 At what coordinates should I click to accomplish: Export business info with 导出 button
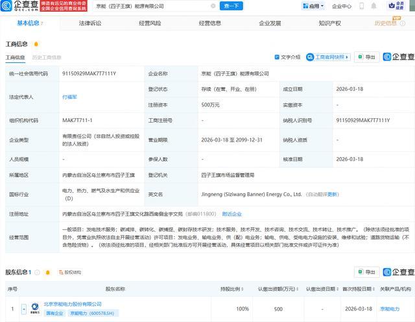point(366,57)
